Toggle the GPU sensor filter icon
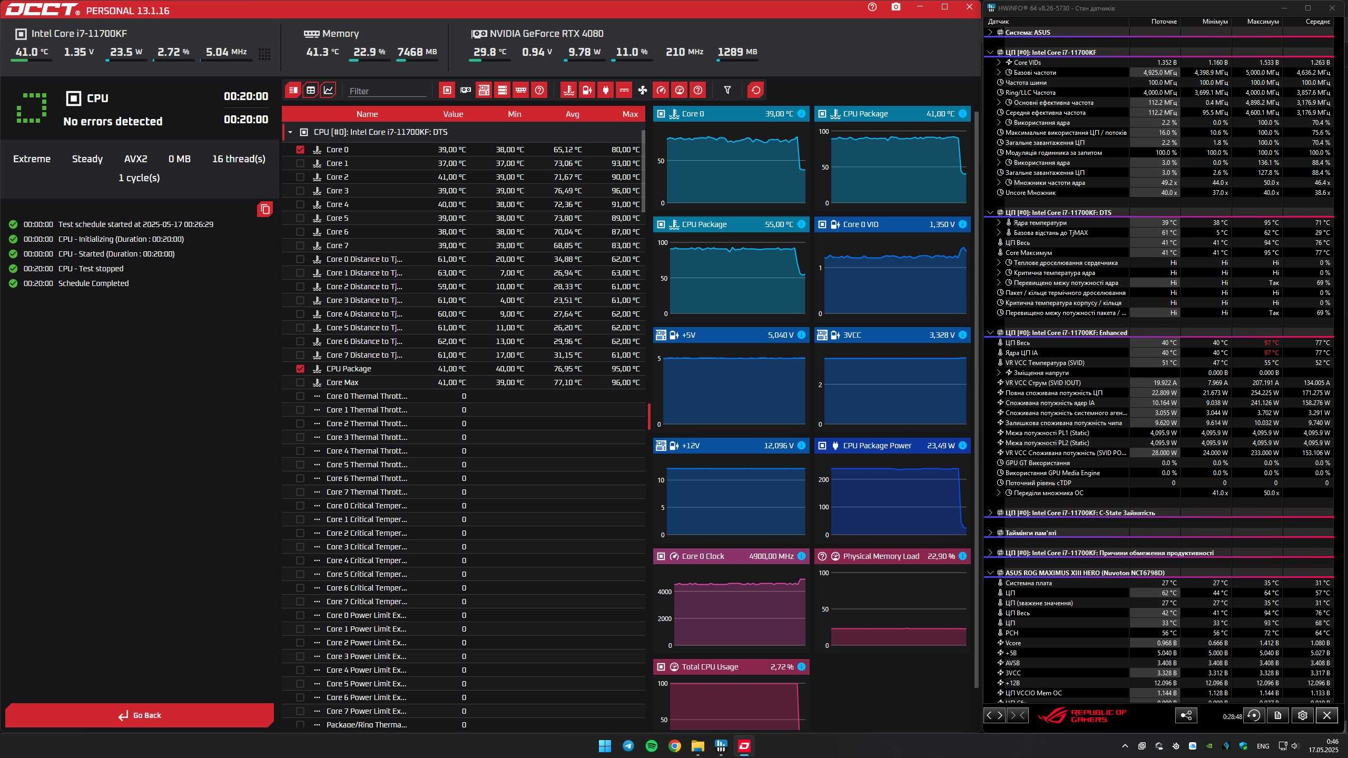Screen dimensions: 1348x758 click(x=466, y=90)
